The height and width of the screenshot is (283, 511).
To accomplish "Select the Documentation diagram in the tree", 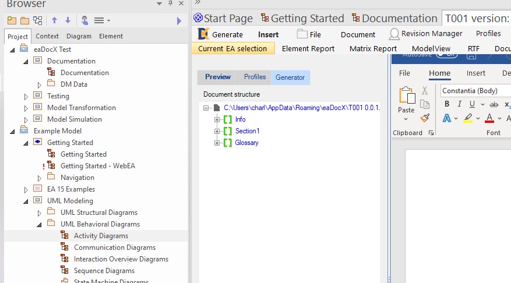I will [84, 73].
